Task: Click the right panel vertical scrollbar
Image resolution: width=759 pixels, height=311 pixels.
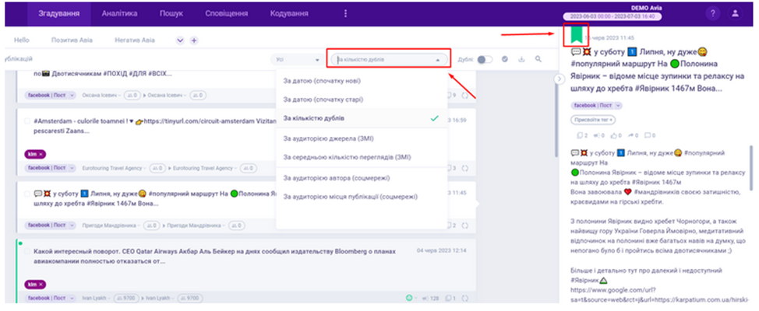Action: [752, 171]
